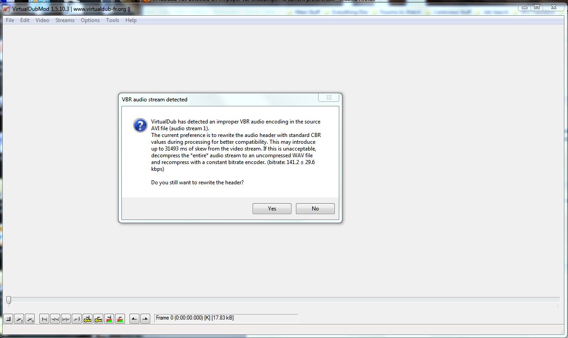Open the Edit menu

click(25, 20)
